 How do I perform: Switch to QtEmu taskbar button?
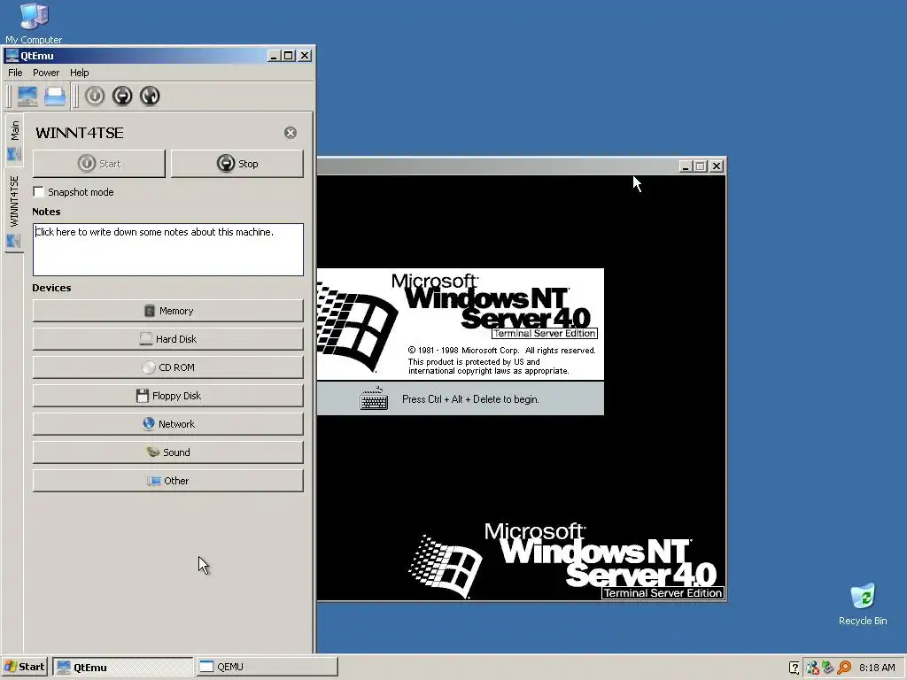(x=122, y=667)
